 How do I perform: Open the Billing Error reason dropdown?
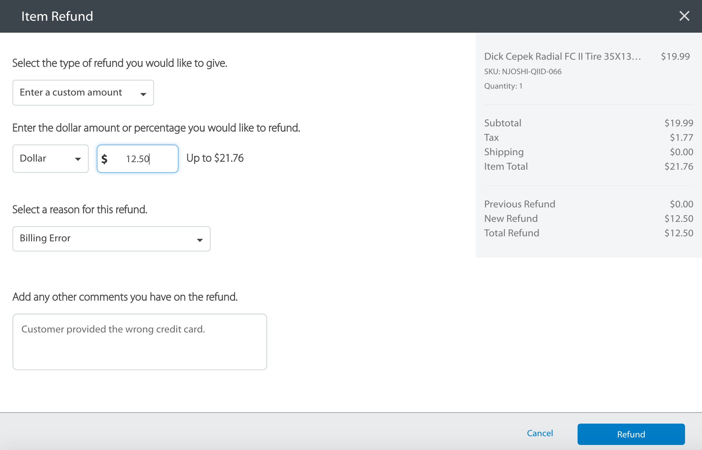(111, 239)
